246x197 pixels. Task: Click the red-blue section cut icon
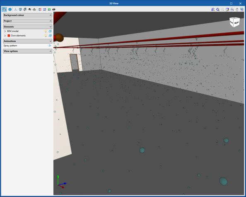40,10
